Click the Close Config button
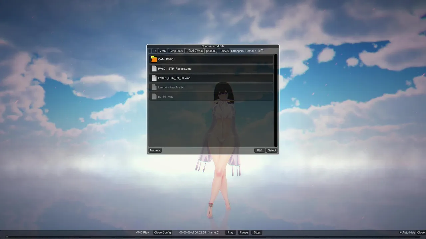This screenshot has width=426, height=239. (x=162, y=233)
